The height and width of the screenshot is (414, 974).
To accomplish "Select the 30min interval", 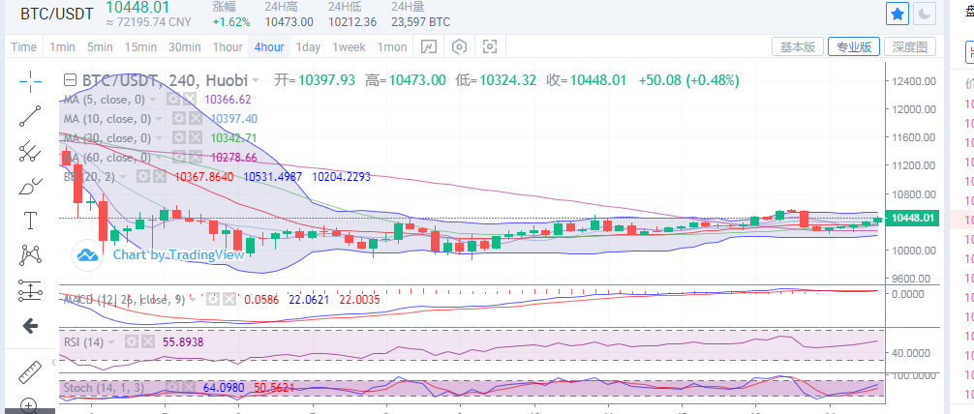I will coord(185,47).
